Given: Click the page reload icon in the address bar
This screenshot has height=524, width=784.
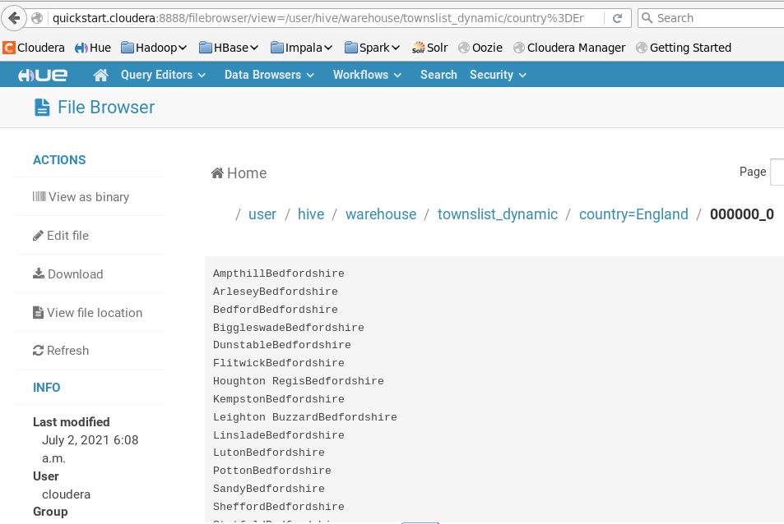Looking at the screenshot, I should (617, 18).
